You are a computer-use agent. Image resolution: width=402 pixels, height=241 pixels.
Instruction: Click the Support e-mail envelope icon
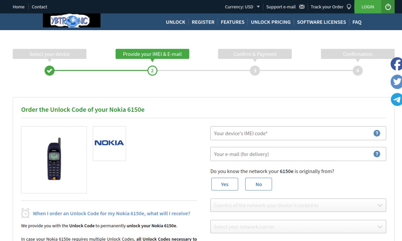[x=302, y=7]
